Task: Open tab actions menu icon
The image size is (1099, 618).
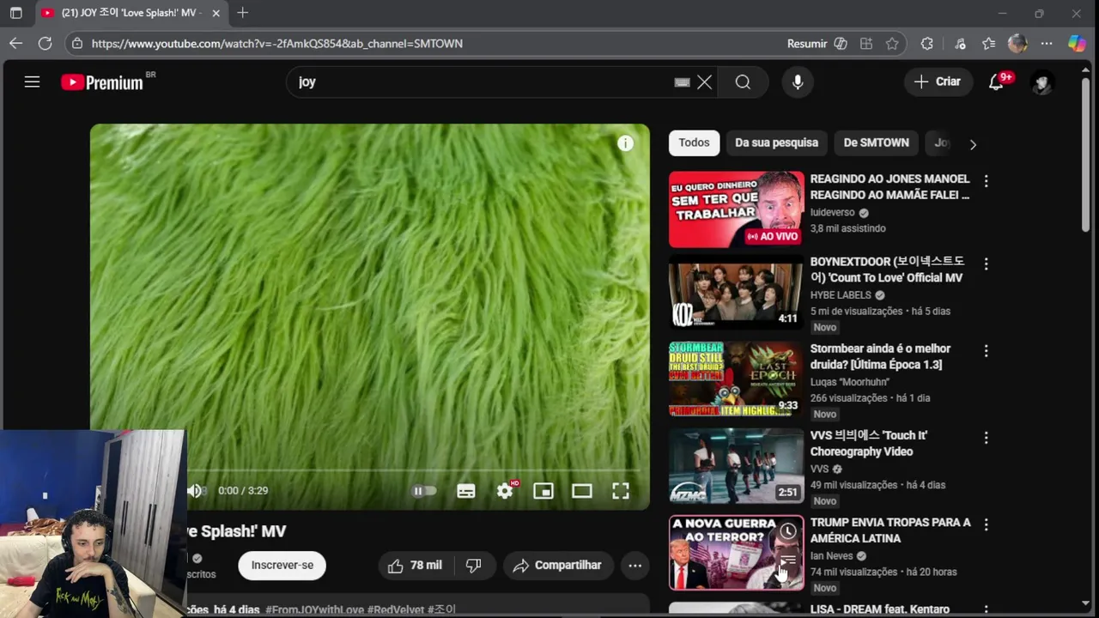Action: (x=15, y=13)
